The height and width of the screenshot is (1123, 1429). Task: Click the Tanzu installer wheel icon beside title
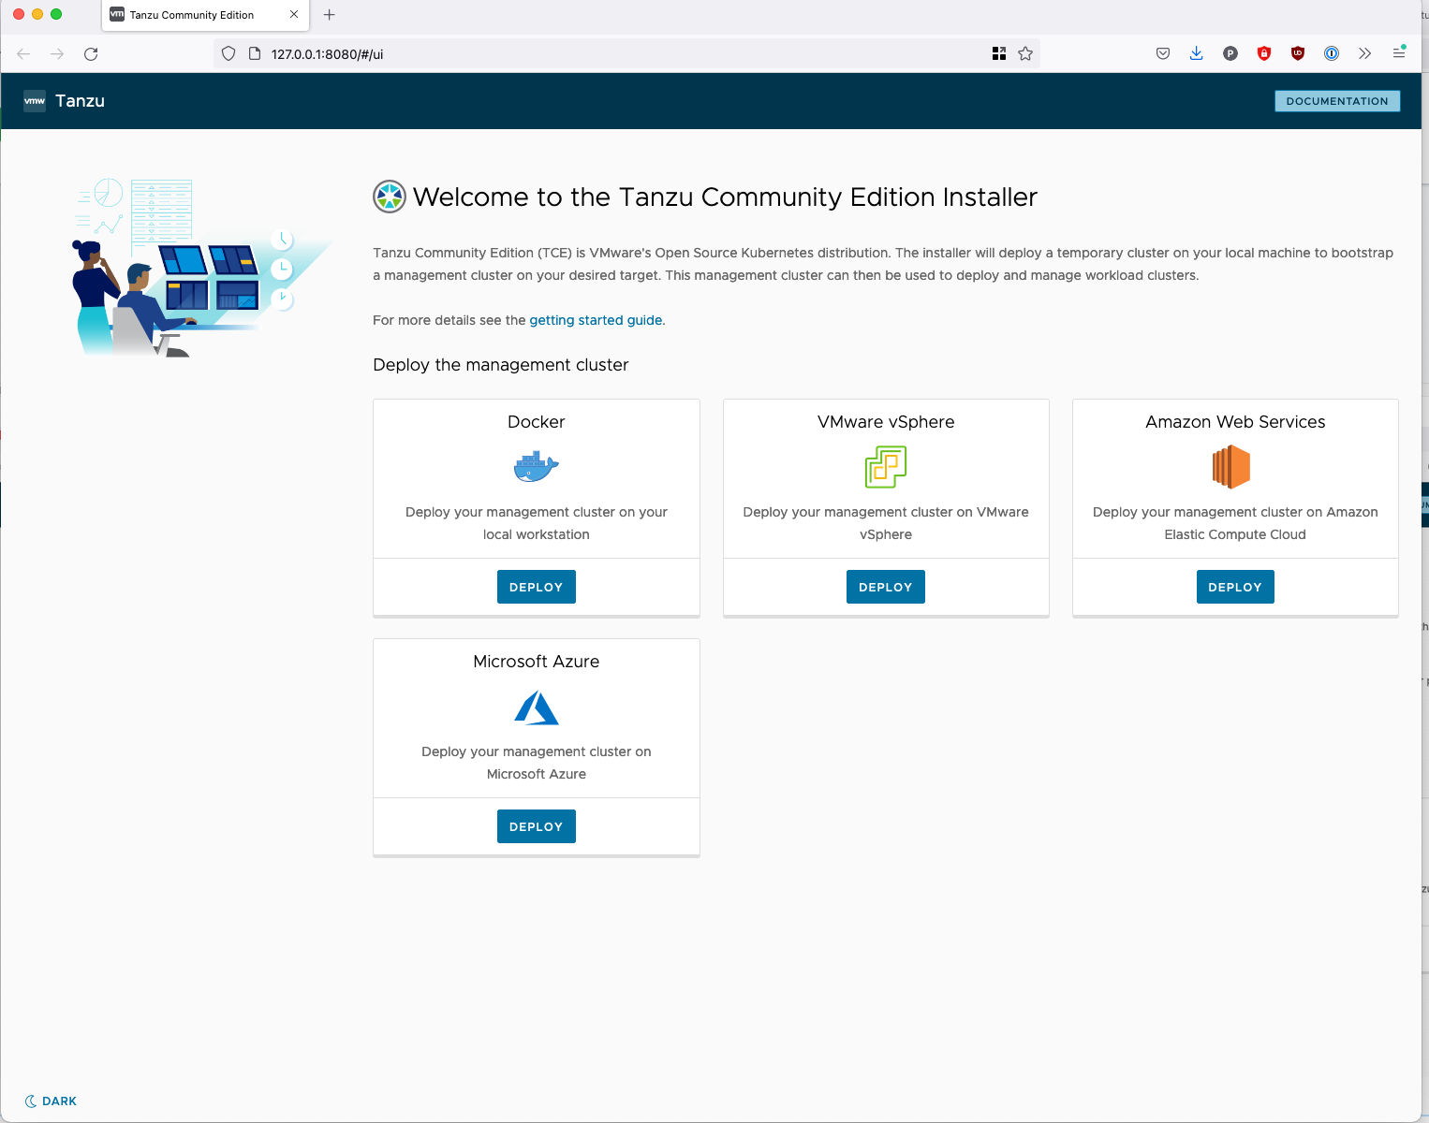(389, 197)
